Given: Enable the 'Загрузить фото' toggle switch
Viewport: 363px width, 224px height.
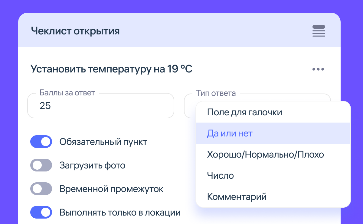Looking at the screenshot, I should (x=41, y=165).
